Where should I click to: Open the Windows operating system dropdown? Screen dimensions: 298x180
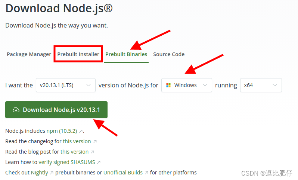point(187,85)
